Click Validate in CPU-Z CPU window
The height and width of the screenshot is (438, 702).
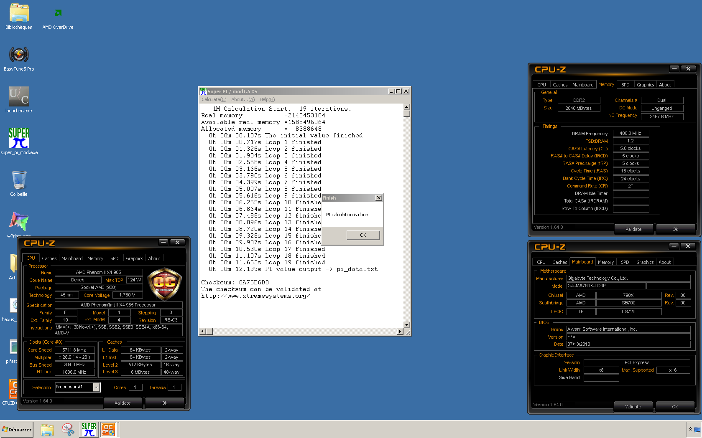(123, 403)
